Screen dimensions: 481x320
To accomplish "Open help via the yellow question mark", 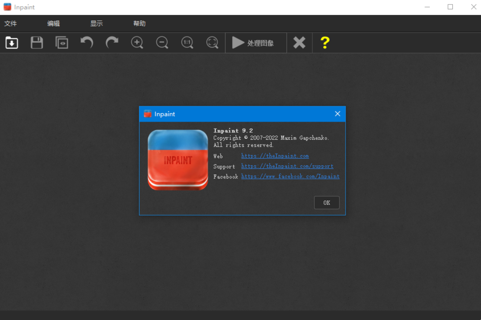I will click(325, 43).
